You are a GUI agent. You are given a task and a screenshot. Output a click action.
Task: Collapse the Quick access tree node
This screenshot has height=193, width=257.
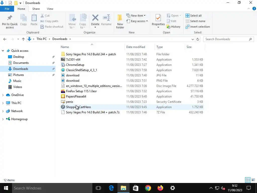pyautogui.click(x=3, y=51)
